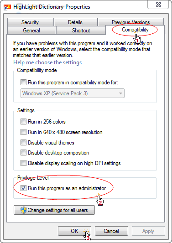Switch to the Security tab
Viewport: 172px width, 243px height.
click(31, 22)
